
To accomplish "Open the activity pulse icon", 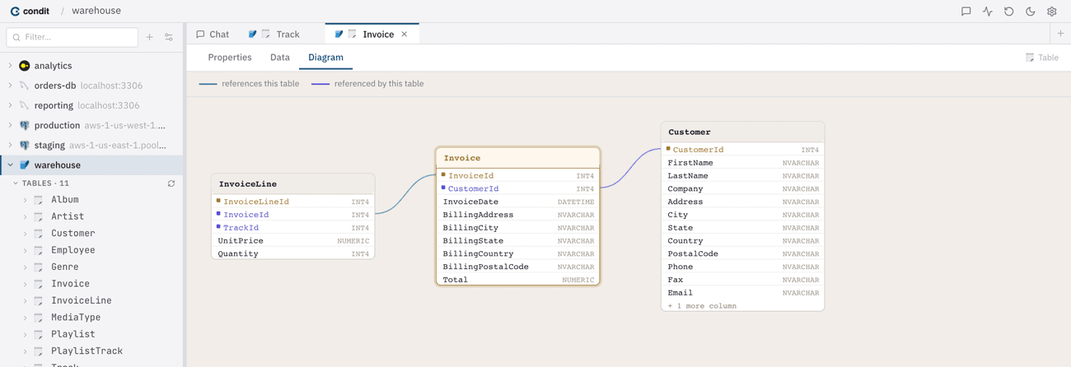I will (987, 12).
